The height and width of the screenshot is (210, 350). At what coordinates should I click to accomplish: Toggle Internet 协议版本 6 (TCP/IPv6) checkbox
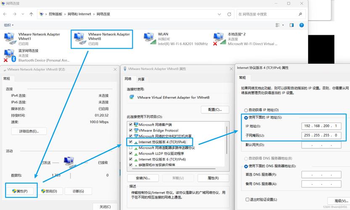coord(131,159)
